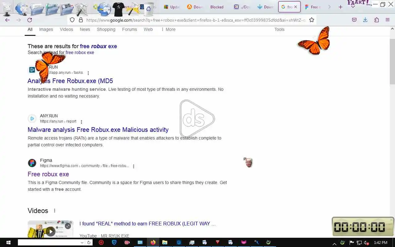Click the black t-shirt dock icon
Screen dimensions: 395x247
[119, 9]
